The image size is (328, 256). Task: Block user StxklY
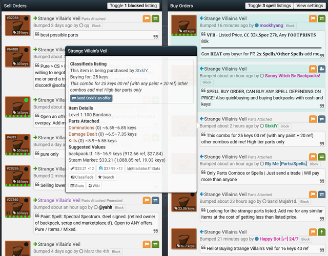click(285, 126)
